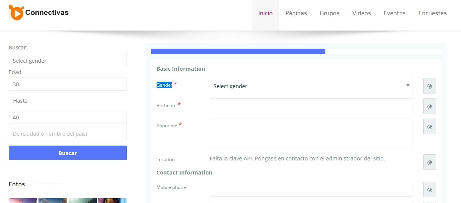Click the Location field label
Viewport: 461px width, 203px height.
(165, 160)
